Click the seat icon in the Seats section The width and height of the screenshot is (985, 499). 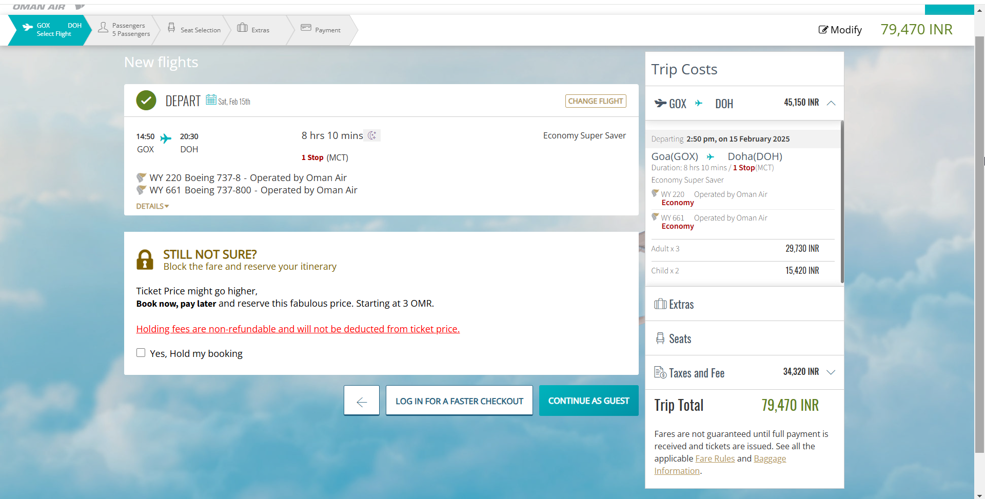(660, 338)
